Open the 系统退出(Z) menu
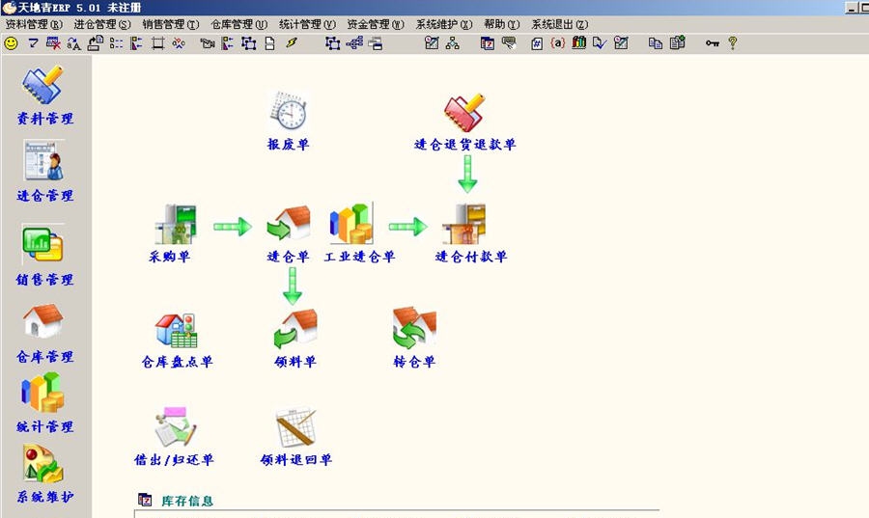The image size is (869, 518). coord(560,24)
